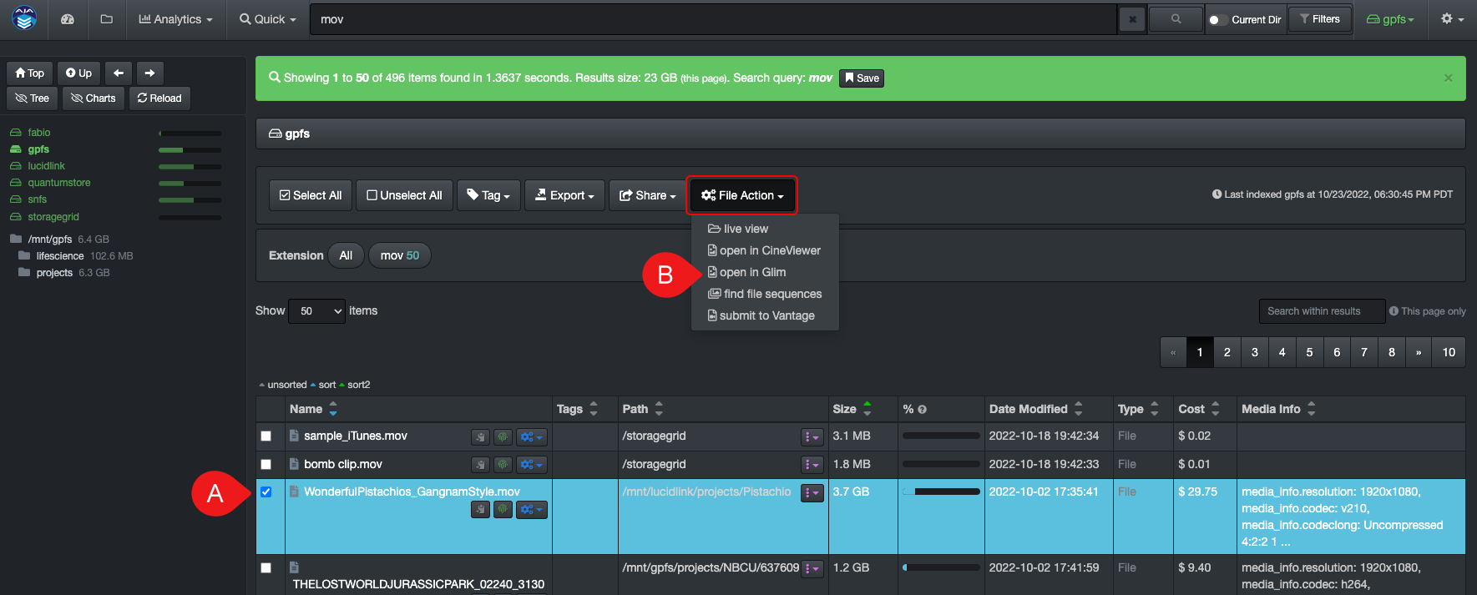Image resolution: width=1477 pixels, height=595 pixels.
Task: Toggle the Current Dir switch
Action: click(1217, 20)
